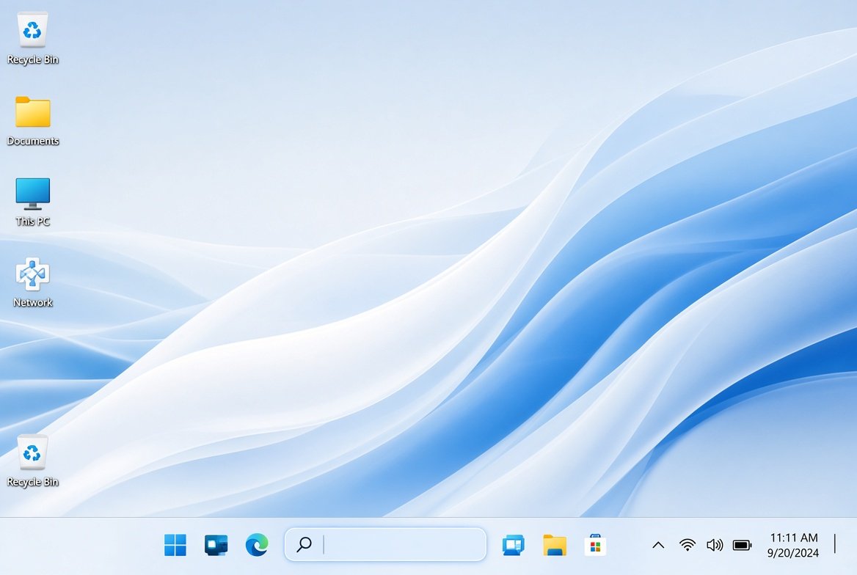Open the Outlook app from the taskbar
Viewport: 857px width, 575px height.
click(x=216, y=545)
